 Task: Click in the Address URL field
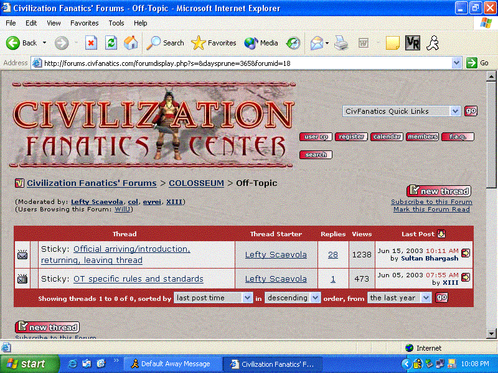(242, 63)
